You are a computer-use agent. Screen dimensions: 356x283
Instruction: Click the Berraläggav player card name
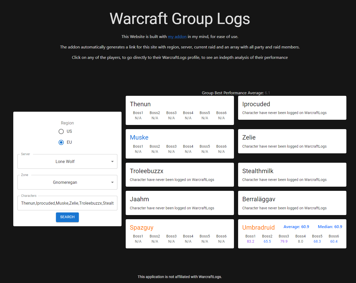259,199
